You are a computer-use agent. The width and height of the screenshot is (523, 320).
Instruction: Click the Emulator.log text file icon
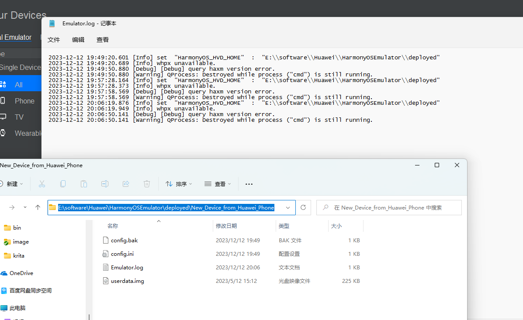(x=105, y=267)
